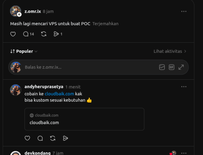Open more options for andyheruprasetya's reply

[184, 87]
